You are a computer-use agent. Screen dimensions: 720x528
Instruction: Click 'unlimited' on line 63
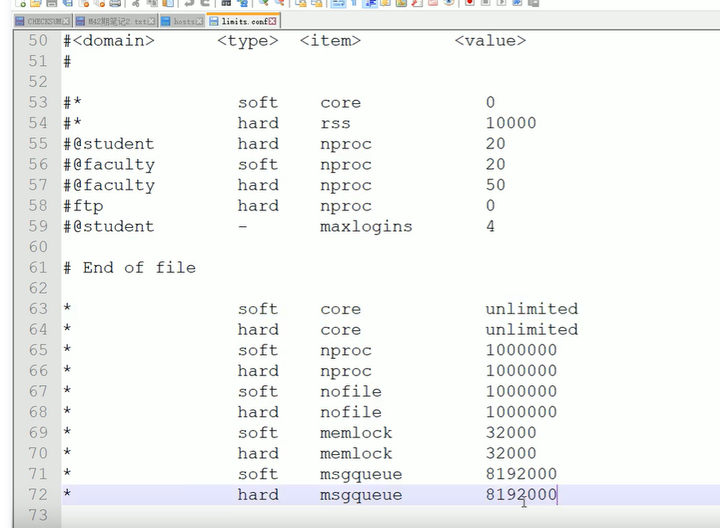(x=532, y=309)
